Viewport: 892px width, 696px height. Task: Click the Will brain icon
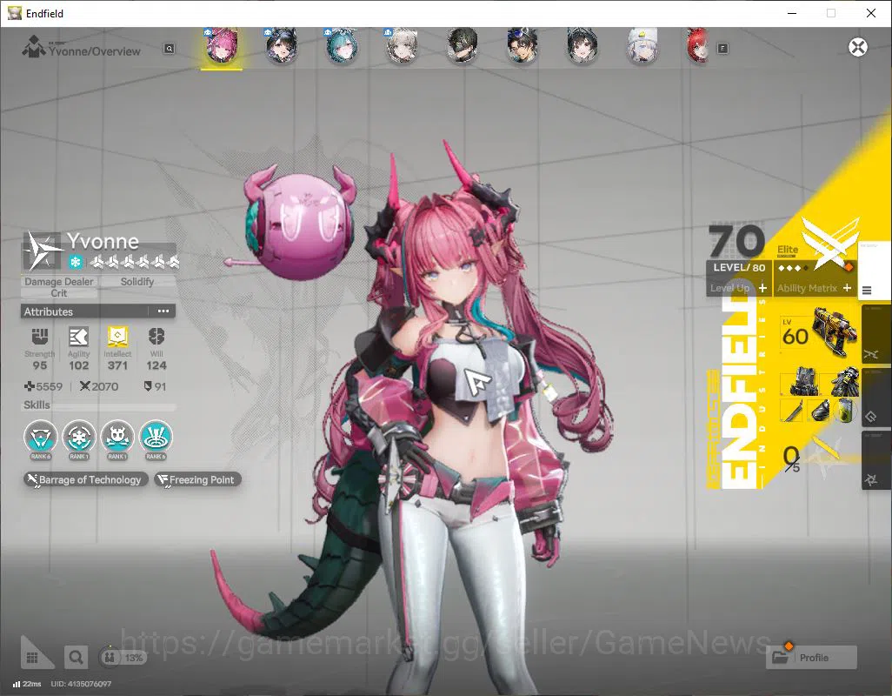pyautogui.click(x=156, y=337)
